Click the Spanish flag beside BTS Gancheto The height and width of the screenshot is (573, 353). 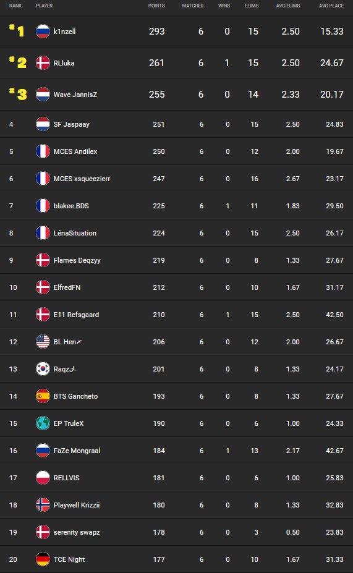coord(43,396)
